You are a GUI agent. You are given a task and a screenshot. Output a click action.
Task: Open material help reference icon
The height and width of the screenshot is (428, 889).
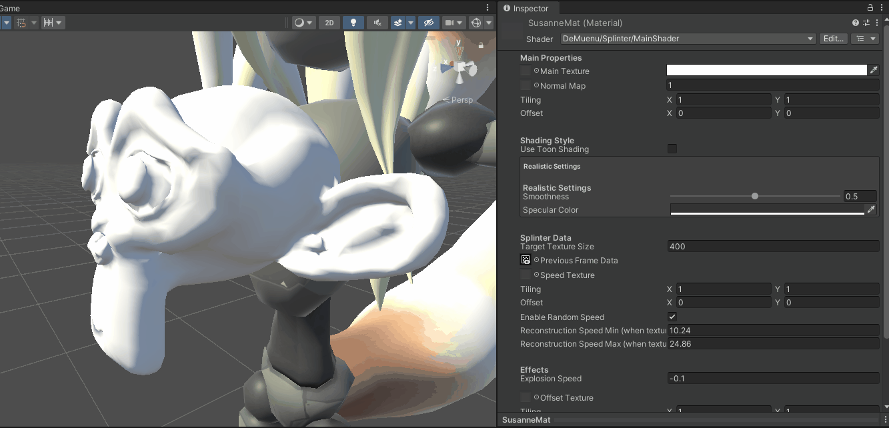(x=856, y=23)
